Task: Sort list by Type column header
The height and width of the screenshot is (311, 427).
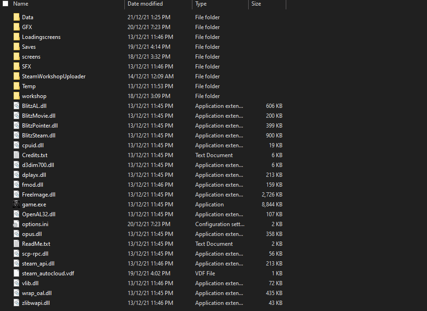Action: pos(201,4)
